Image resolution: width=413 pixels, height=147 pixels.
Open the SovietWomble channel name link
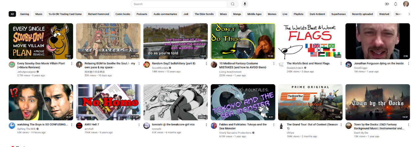pyautogui.click(x=160, y=68)
